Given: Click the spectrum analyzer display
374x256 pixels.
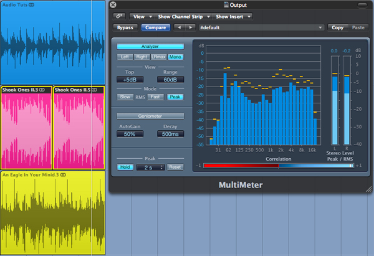Looking at the screenshot, I should pos(263,95).
